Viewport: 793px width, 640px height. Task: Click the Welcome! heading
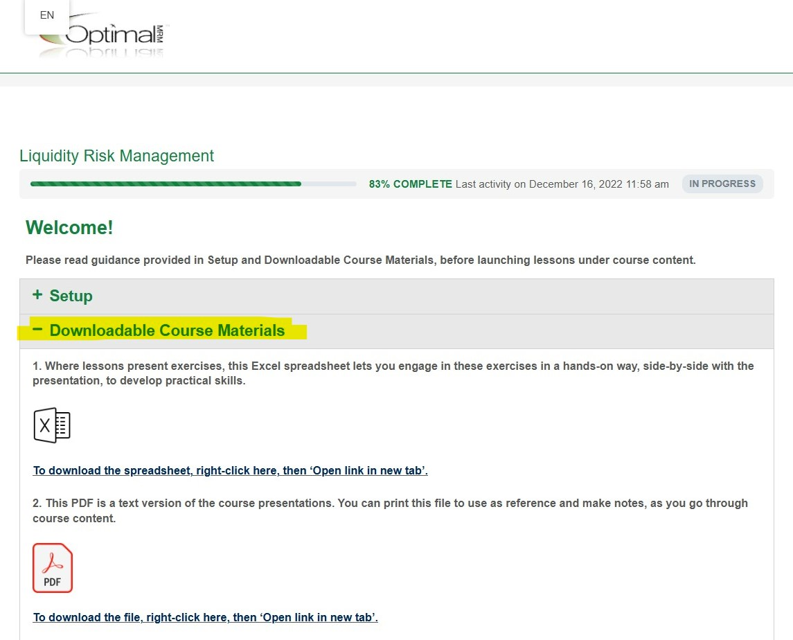pyautogui.click(x=69, y=228)
